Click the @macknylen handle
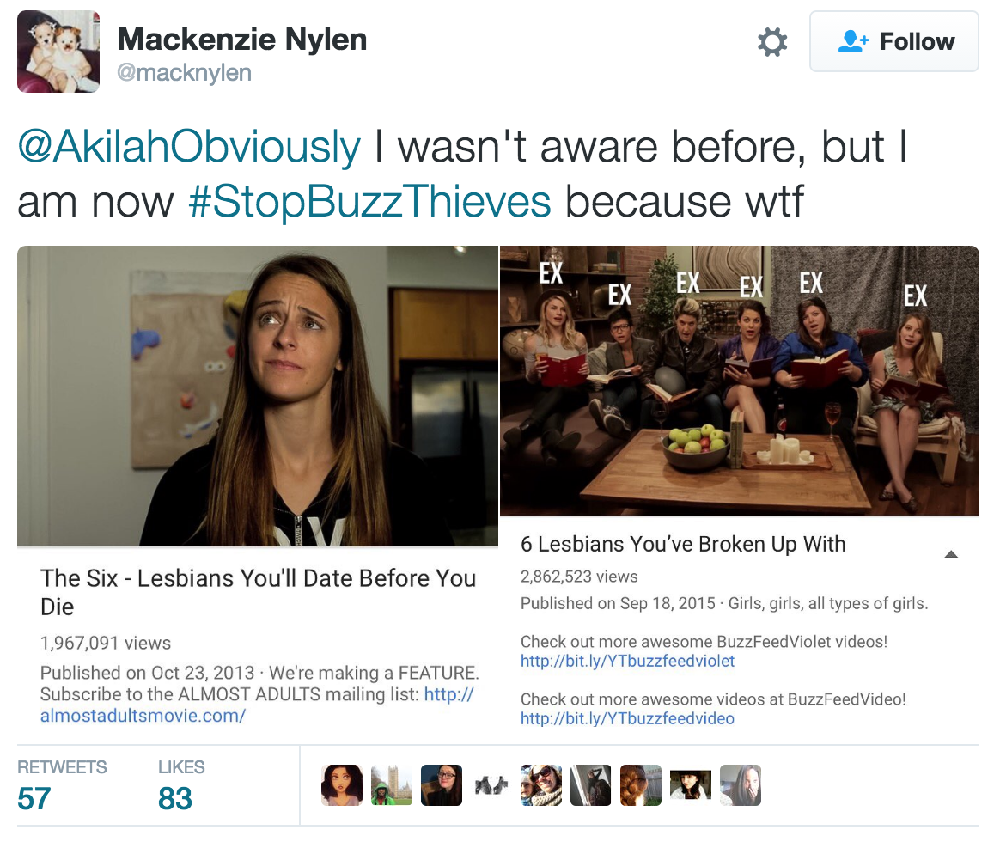 pos(184,73)
